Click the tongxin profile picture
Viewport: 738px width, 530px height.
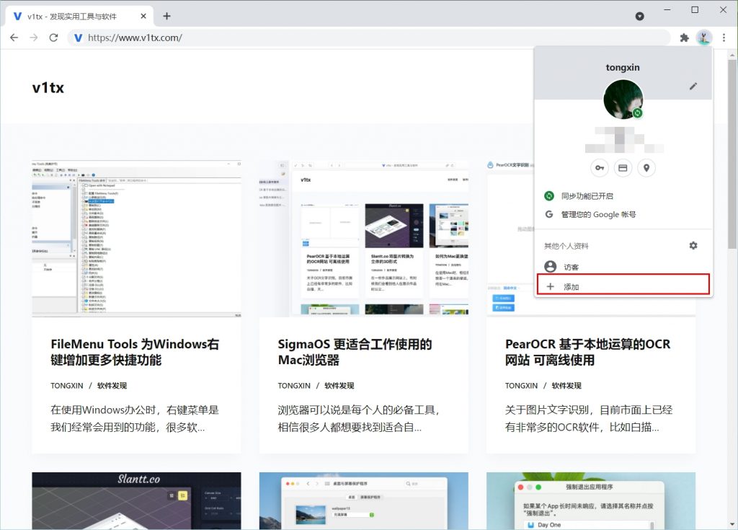point(623,100)
